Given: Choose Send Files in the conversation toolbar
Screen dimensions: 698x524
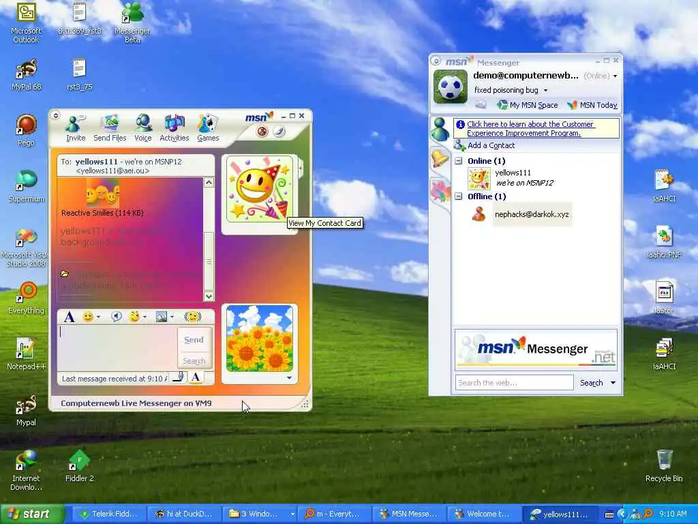Looking at the screenshot, I should click(110, 128).
